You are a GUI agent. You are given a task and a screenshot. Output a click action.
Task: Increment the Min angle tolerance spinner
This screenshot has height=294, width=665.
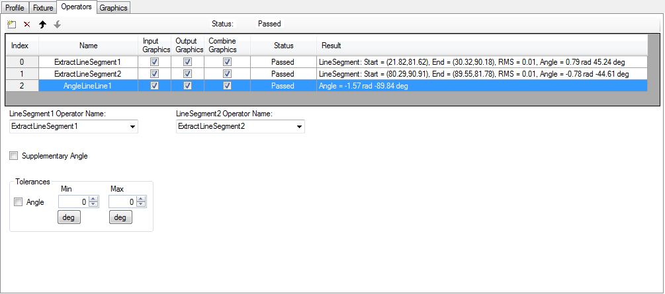point(93,200)
